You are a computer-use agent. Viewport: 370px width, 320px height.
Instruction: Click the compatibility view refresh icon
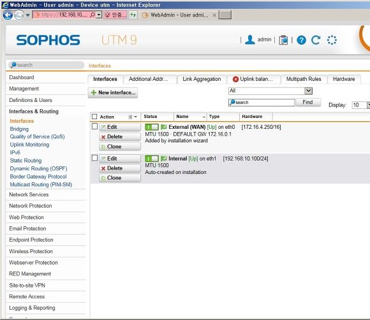(x=133, y=15)
